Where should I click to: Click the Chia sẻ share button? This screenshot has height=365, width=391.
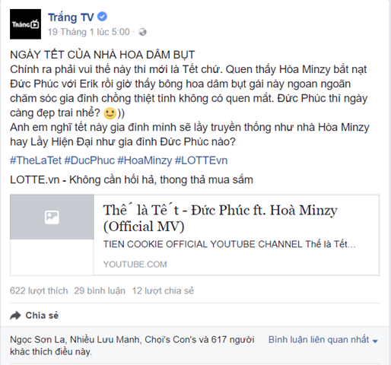tap(34, 316)
